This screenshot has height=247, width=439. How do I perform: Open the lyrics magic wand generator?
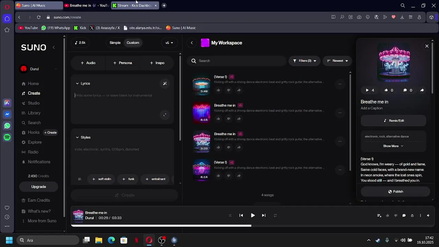pyautogui.click(x=165, y=83)
